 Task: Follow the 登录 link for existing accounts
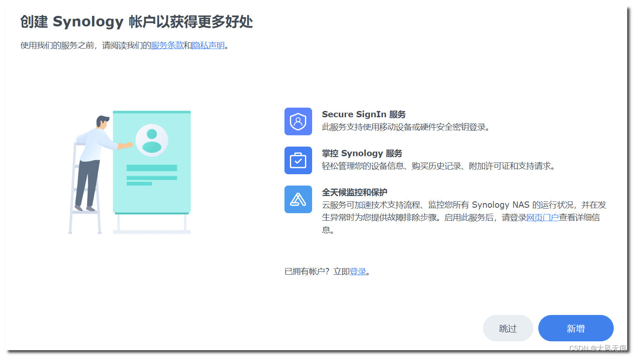pos(358,271)
